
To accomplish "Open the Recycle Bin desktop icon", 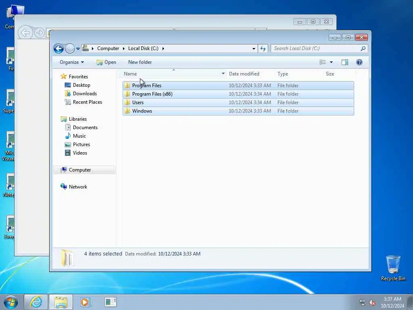I will click(x=393, y=268).
